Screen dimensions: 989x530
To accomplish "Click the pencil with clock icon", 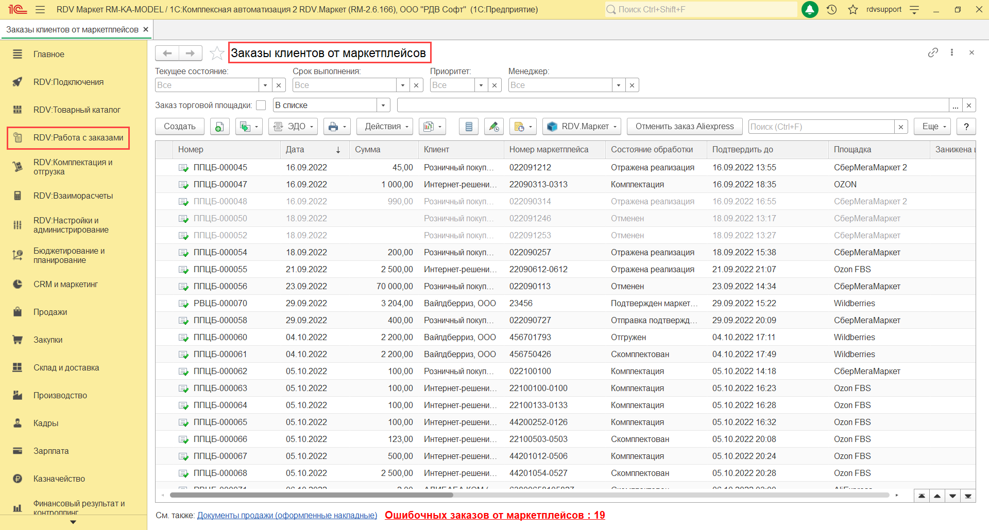I will pyautogui.click(x=493, y=127).
